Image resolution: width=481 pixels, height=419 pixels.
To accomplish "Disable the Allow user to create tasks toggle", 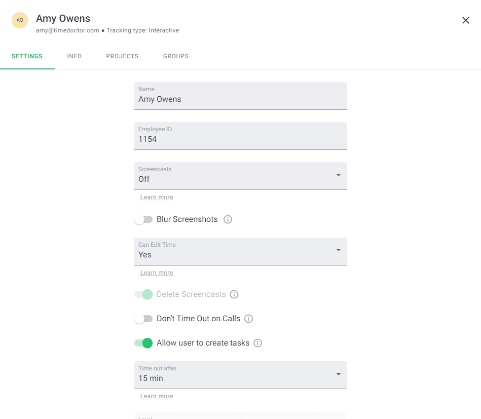I will click(143, 343).
